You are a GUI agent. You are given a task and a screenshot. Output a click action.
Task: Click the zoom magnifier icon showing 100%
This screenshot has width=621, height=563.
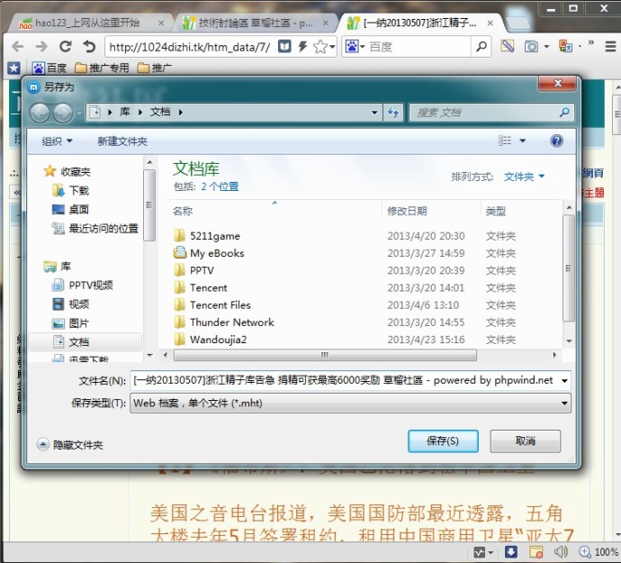point(585,552)
